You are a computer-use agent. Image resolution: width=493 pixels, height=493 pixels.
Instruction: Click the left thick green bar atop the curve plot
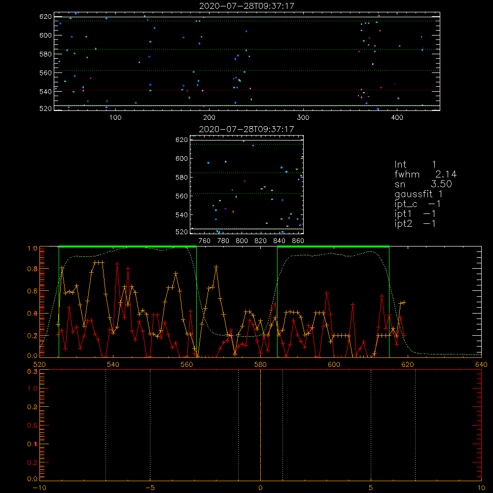128,246
